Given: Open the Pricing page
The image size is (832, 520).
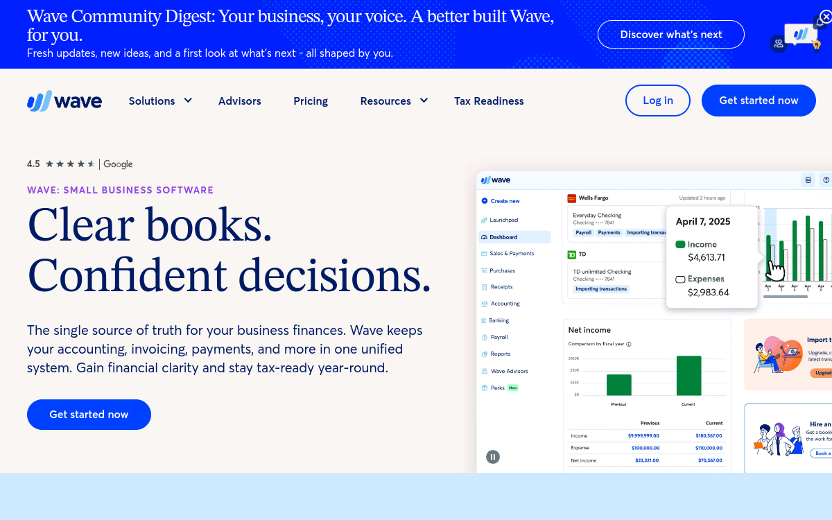Looking at the screenshot, I should (311, 101).
